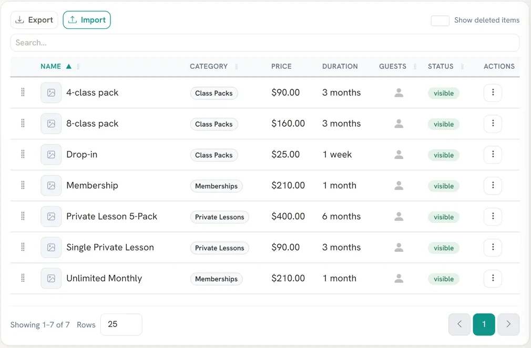Click the Unlimited Monthly image placeholder
Image resolution: width=531 pixels, height=348 pixels.
(x=51, y=278)
